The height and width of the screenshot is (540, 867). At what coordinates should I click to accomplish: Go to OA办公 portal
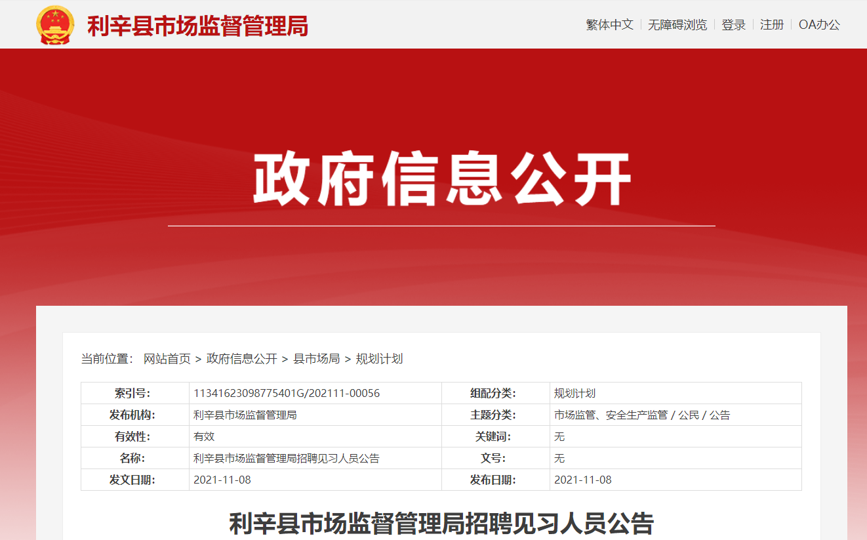click(x=819, y=25)
